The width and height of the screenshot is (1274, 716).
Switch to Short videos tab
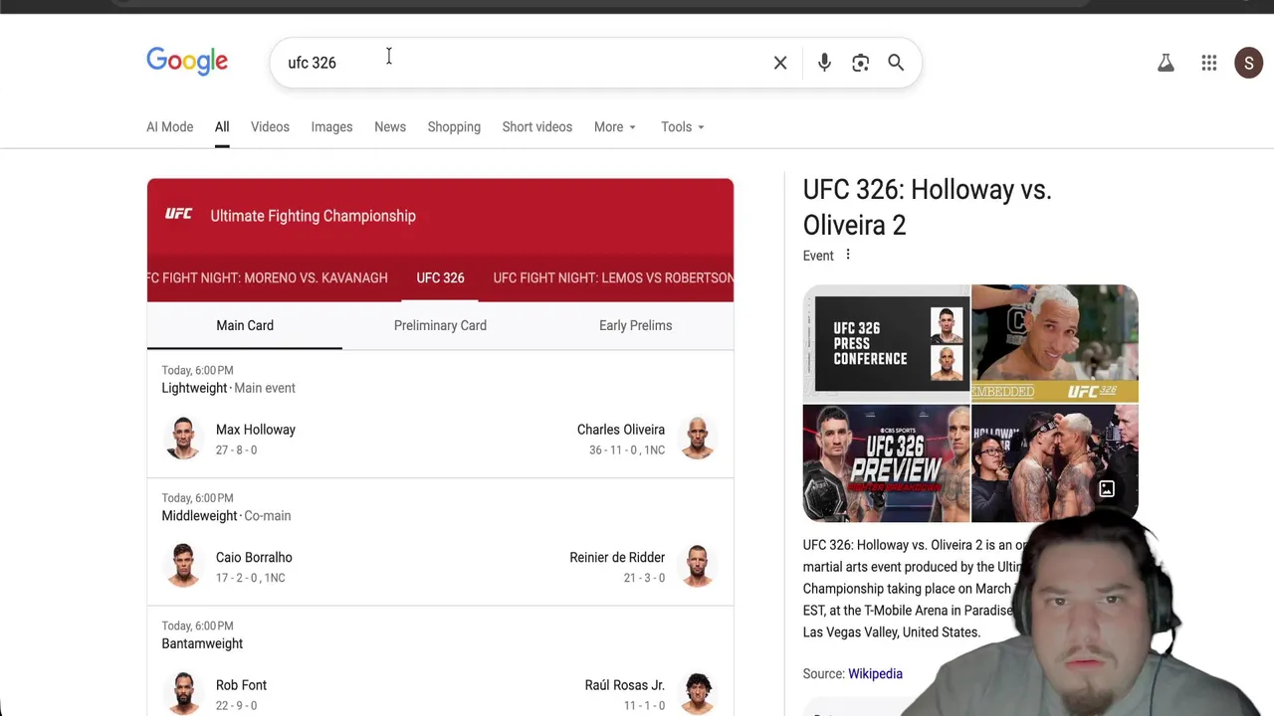click(536, 127)
